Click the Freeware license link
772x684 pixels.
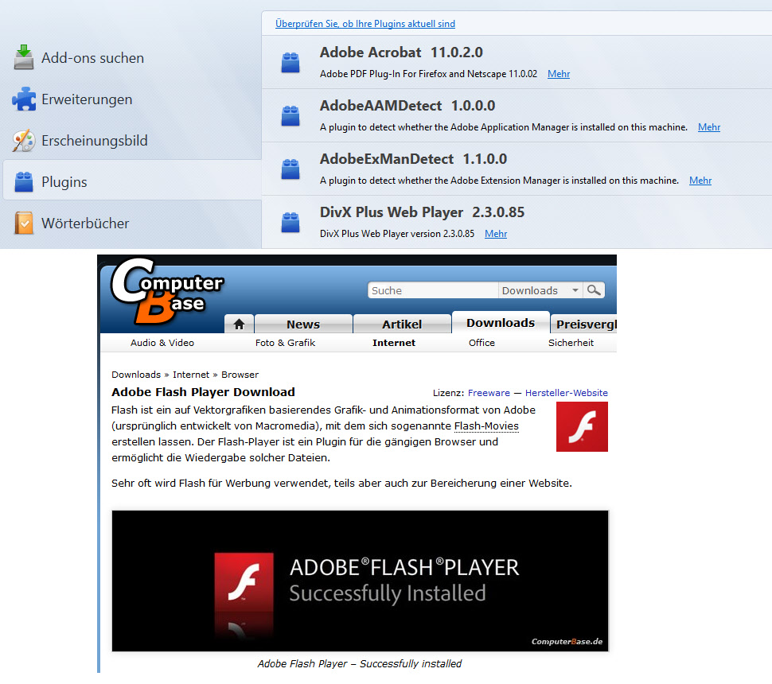[489, 393]
